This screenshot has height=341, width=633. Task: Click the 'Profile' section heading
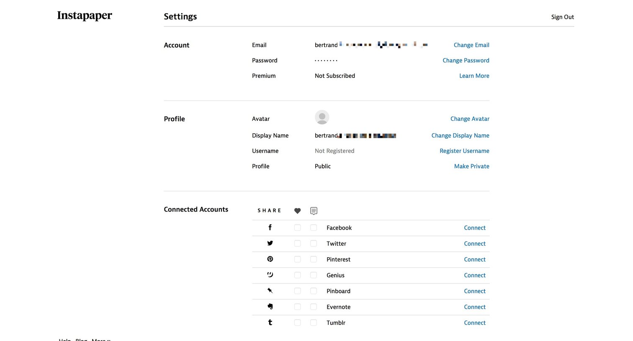[175, 119]
